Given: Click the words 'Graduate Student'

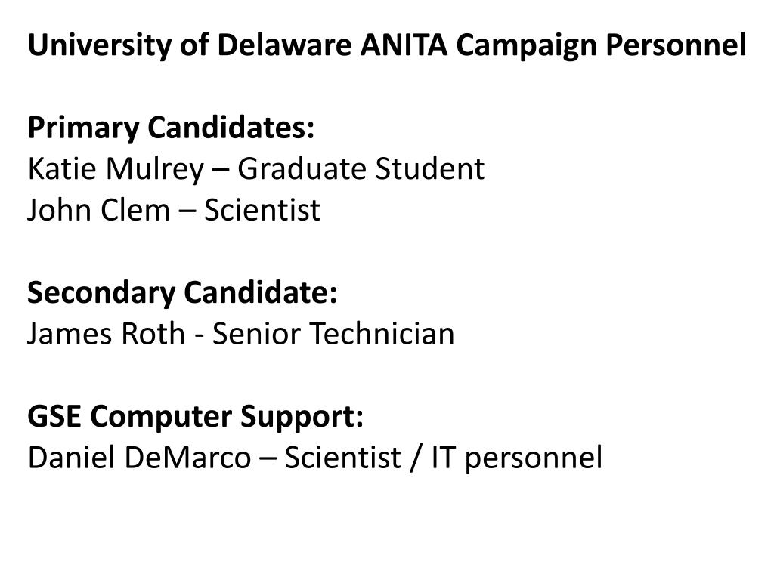Looking at the screenshot, I should tap(361, 168).
